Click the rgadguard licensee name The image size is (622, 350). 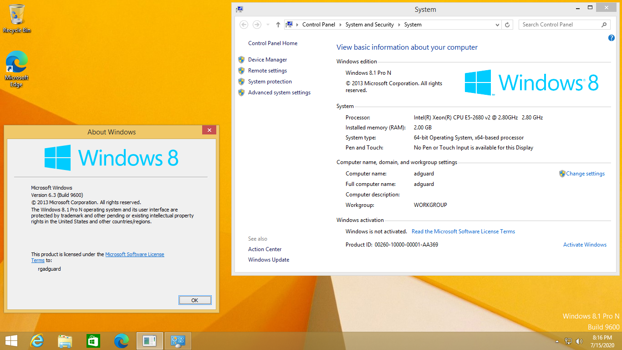49,269
